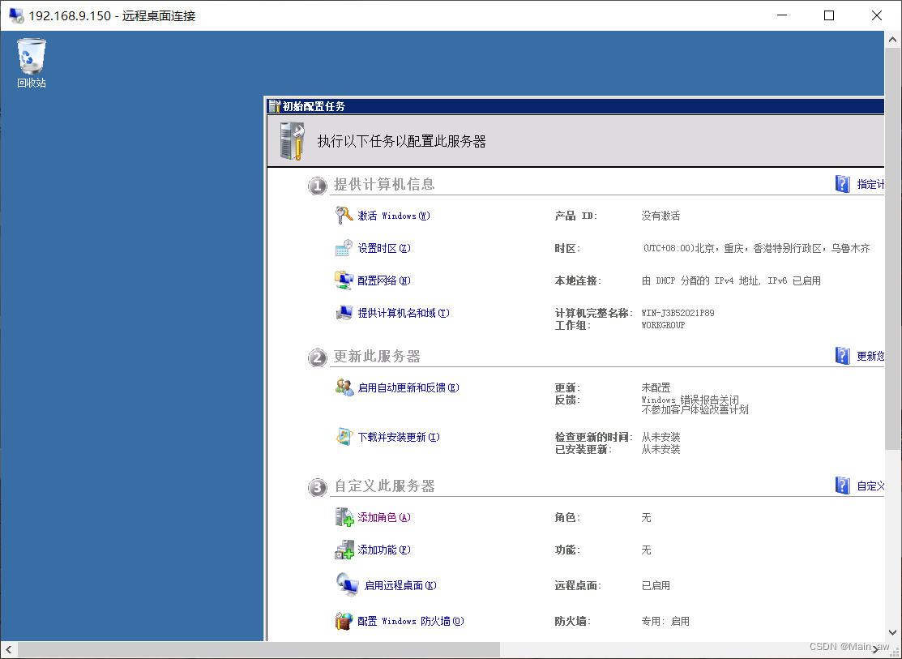This screenshot has height=659, width=902.
Task: Click the network computers icon beside 配置网络
Action: (x=344, y=280)
